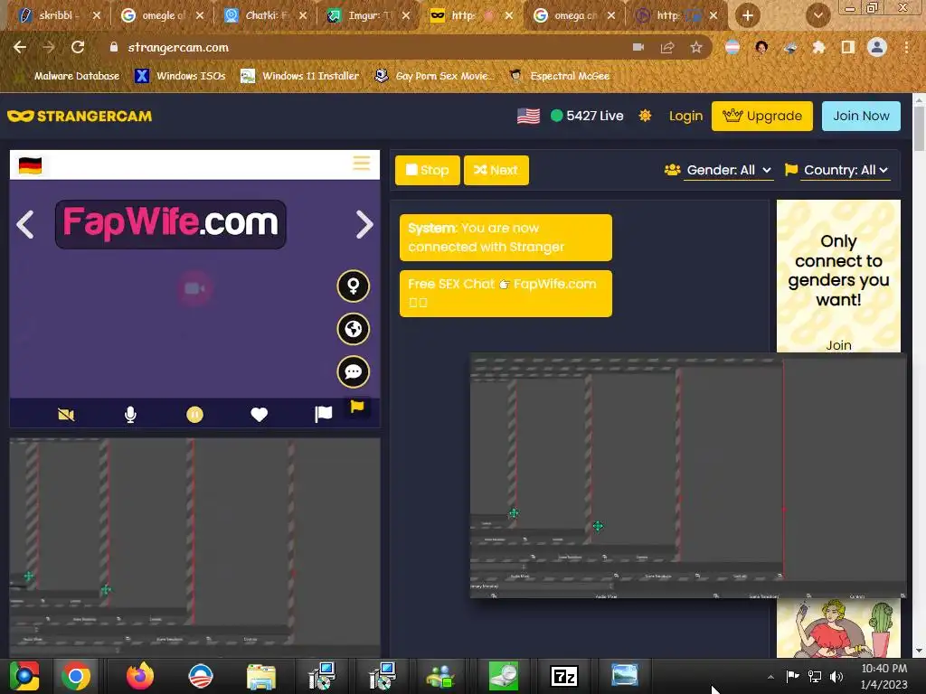The height and width of the screenshot is (694, 926).
Task: Click the Upgrade button
Action: click(x=761, y=116)
